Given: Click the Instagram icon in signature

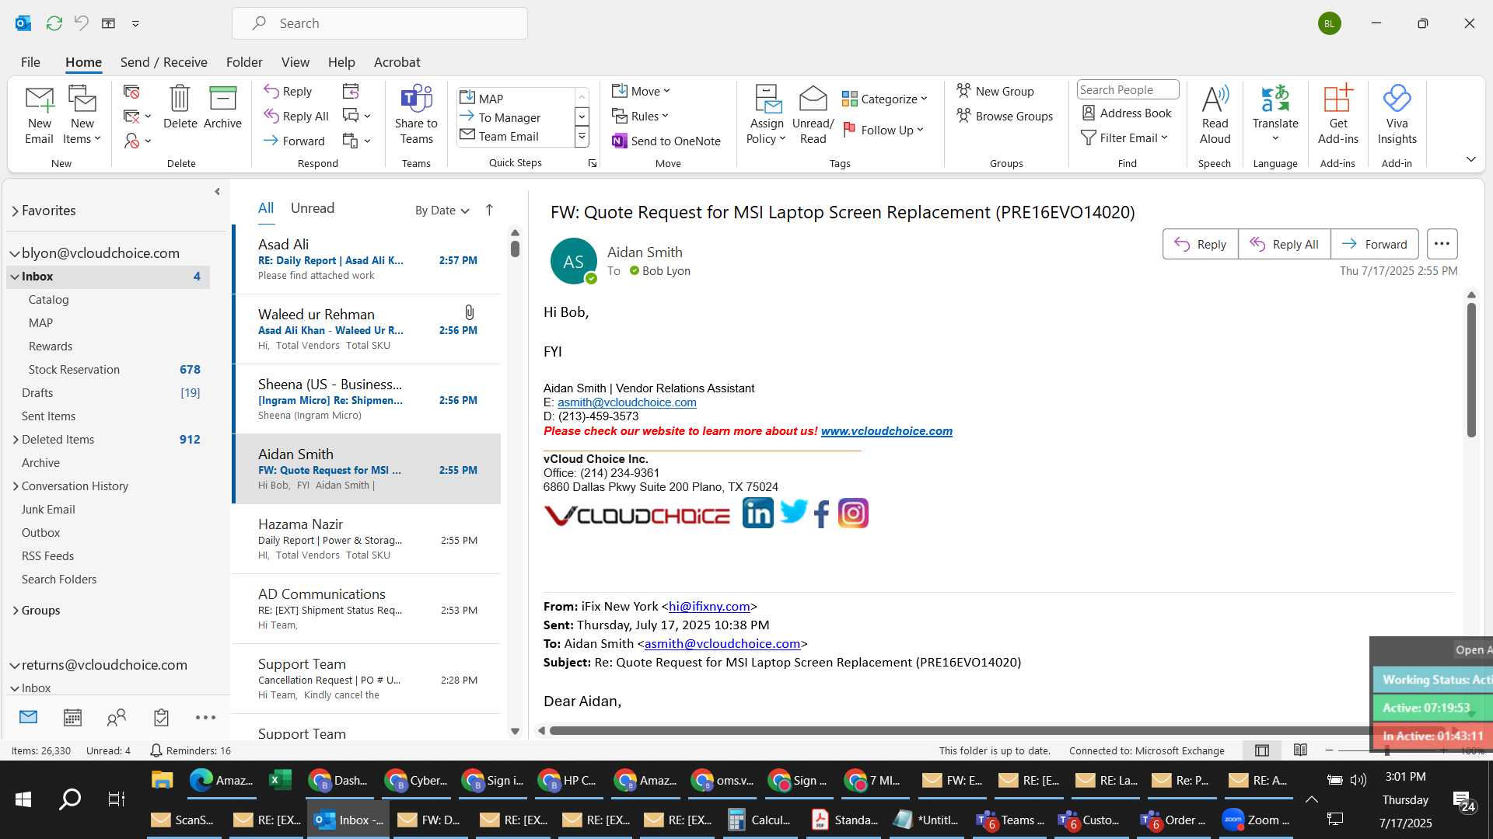Looking at the screenshot, I should click(853, 513).
